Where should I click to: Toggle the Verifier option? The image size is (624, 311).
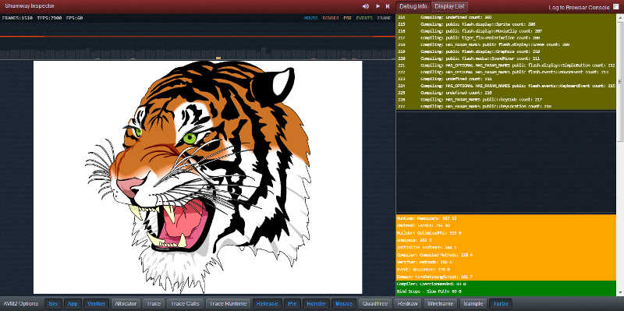96,303
